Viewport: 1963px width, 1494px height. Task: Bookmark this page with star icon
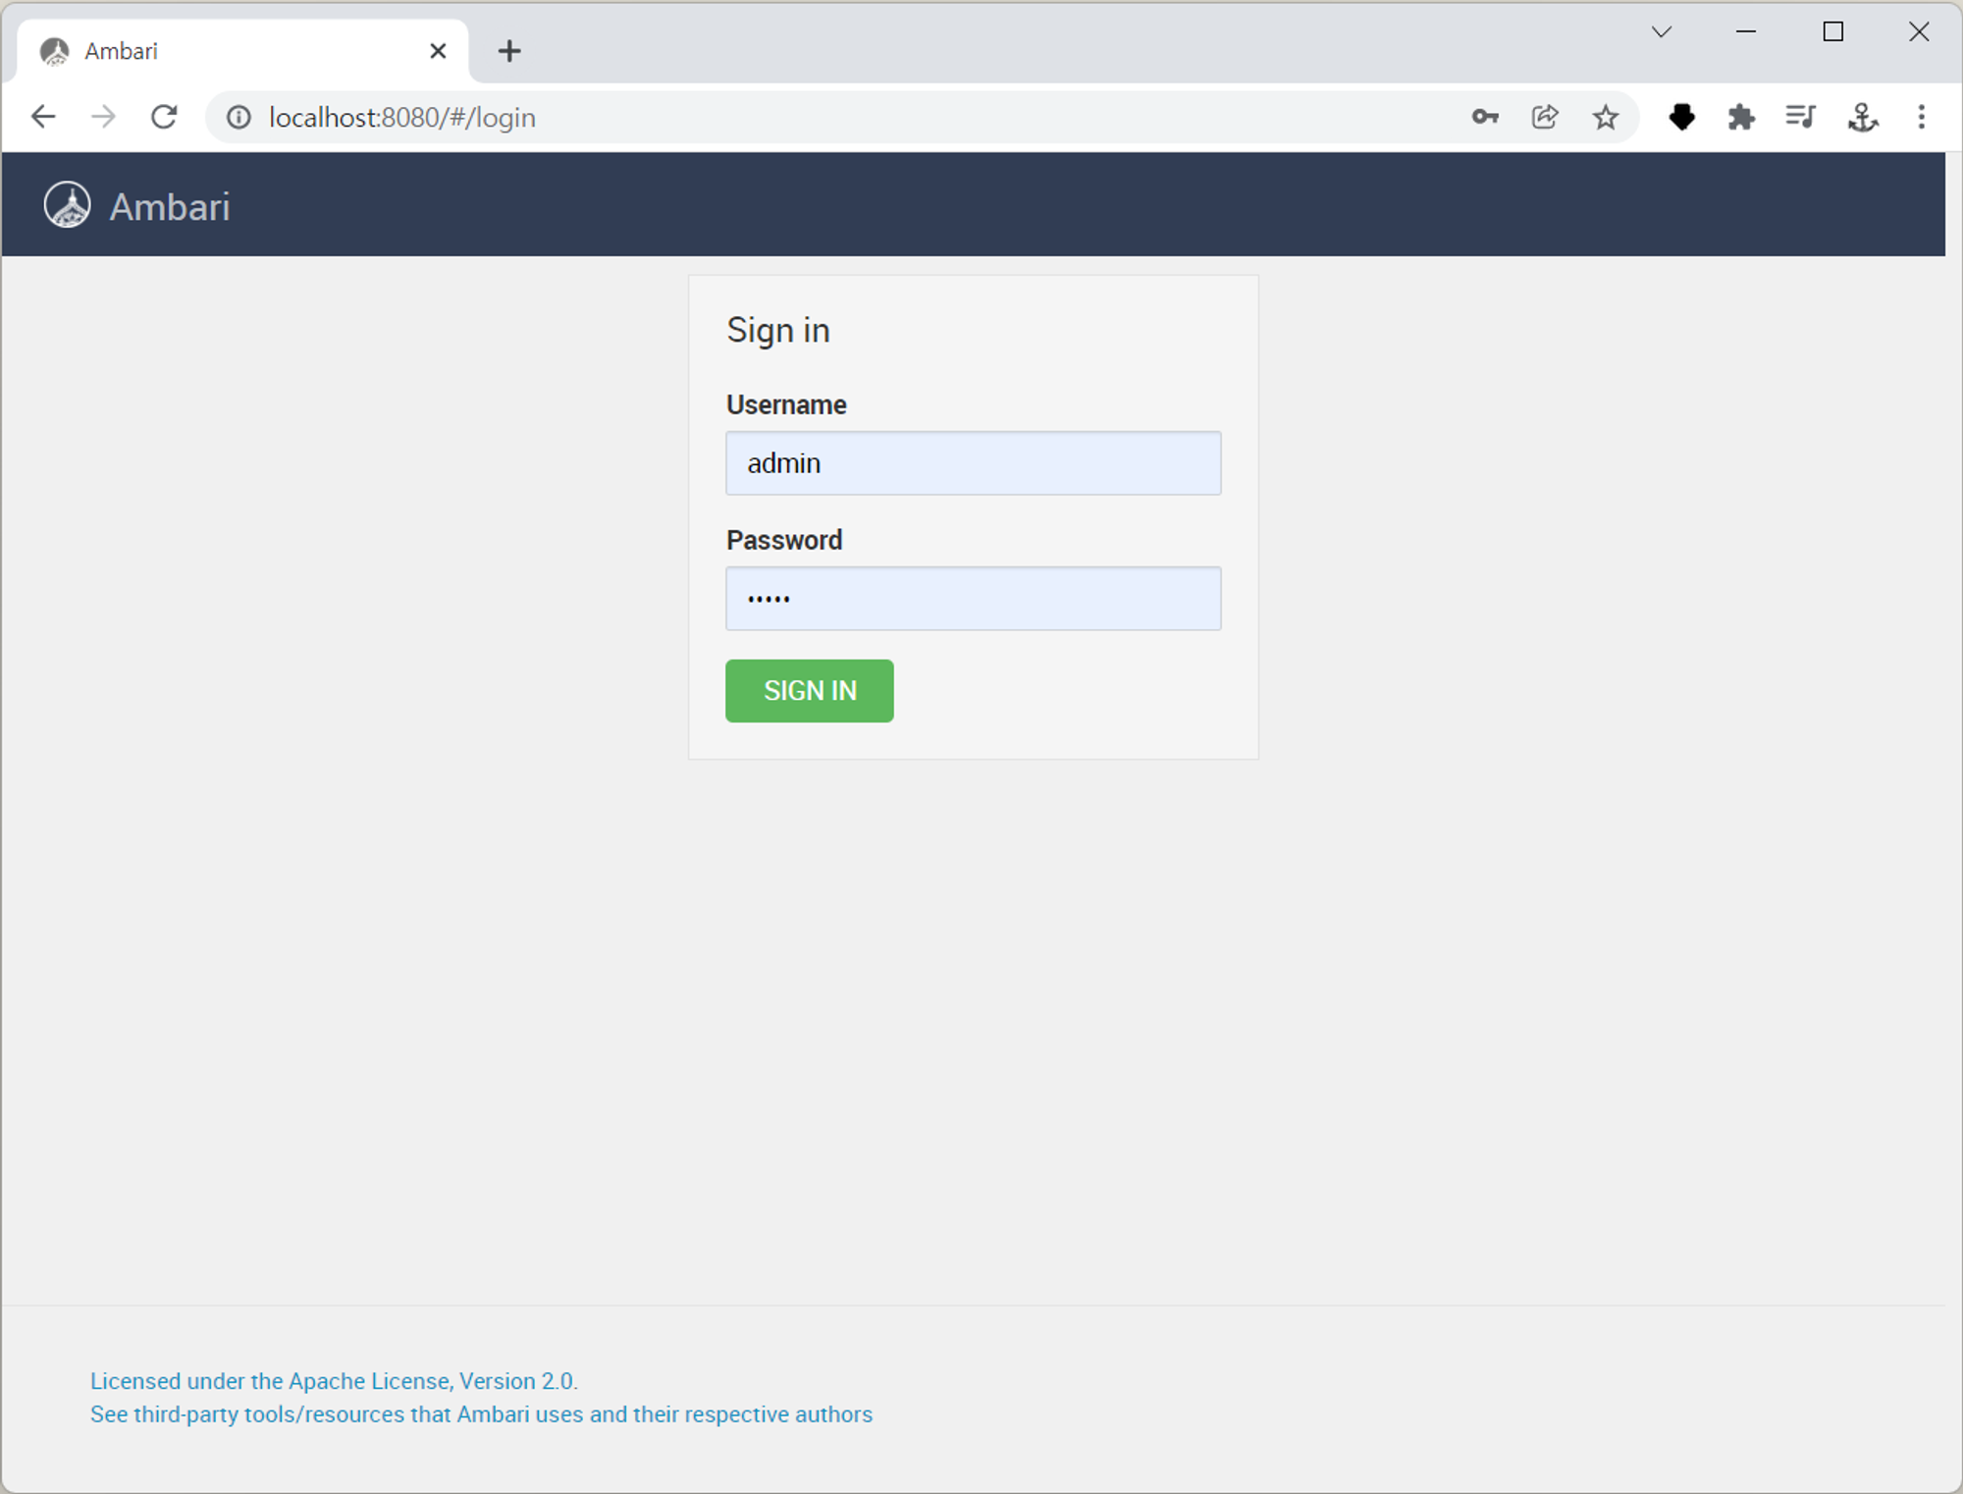[1606, 118]
